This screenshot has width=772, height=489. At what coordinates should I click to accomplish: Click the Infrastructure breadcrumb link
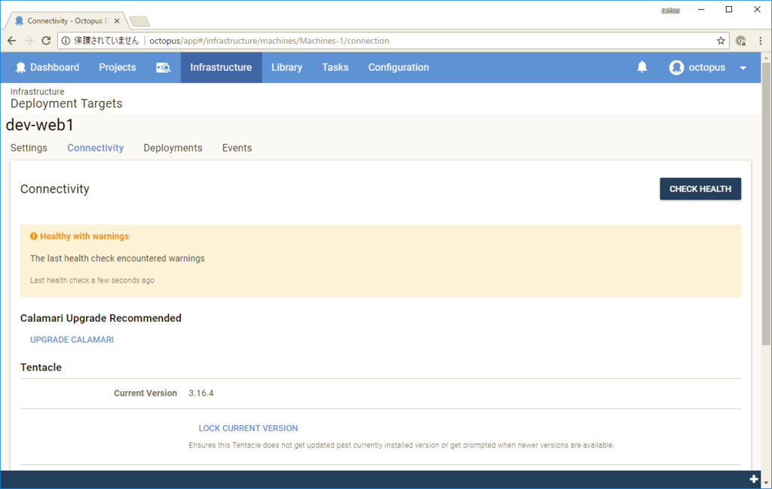(x=38, y=91)
